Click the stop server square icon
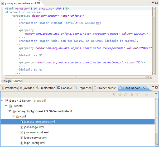 132,94
